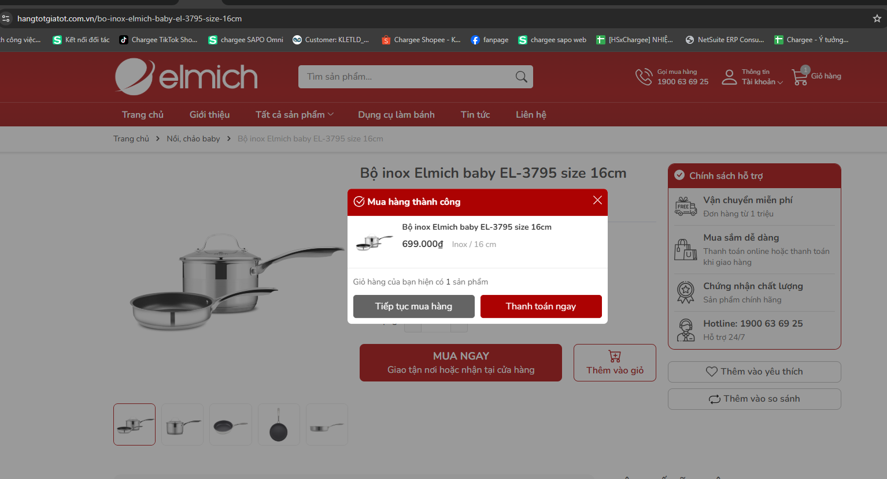Screen dimensions: 887x479
Task: Open the shopping cart icon Giỏ hàng
Action: point(800,76)
